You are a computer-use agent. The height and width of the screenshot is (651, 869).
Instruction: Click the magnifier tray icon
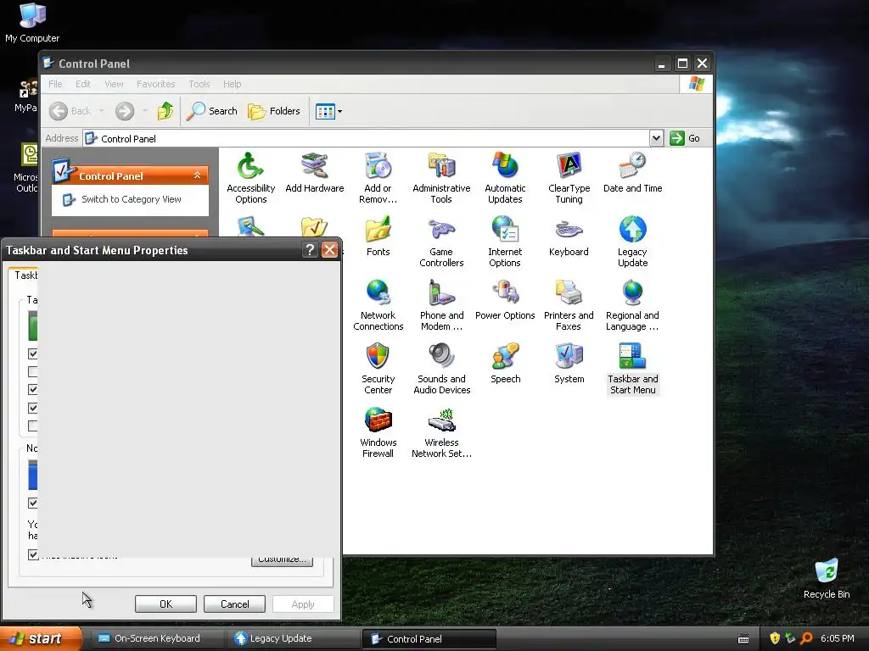[x=806, y=638]
